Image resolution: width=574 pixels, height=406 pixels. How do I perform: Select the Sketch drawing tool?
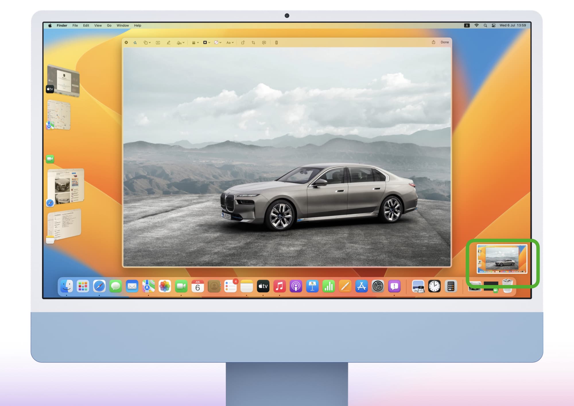[135, 43]
